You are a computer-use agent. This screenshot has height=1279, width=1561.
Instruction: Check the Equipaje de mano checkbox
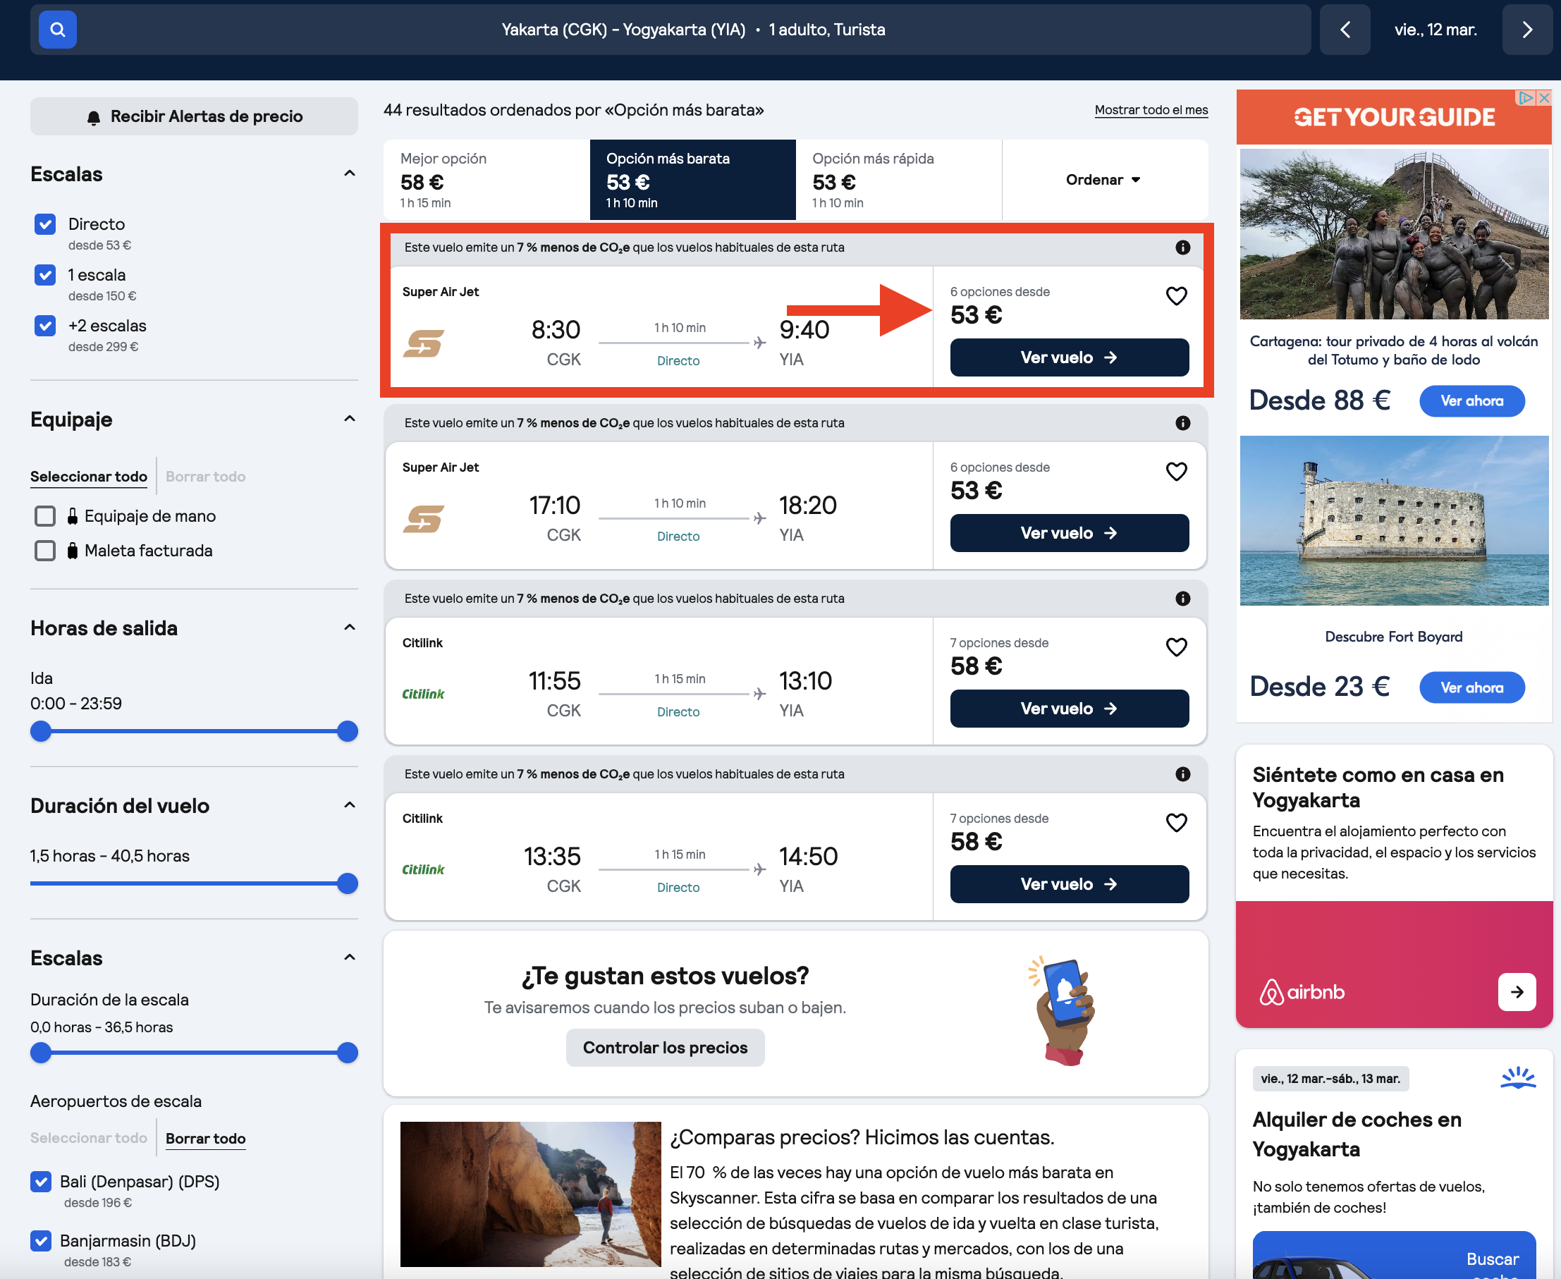tap(45, 515)
